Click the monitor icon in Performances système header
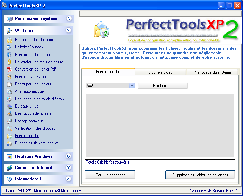This screenshot has width=243, height=196. [x=10, y=19]
